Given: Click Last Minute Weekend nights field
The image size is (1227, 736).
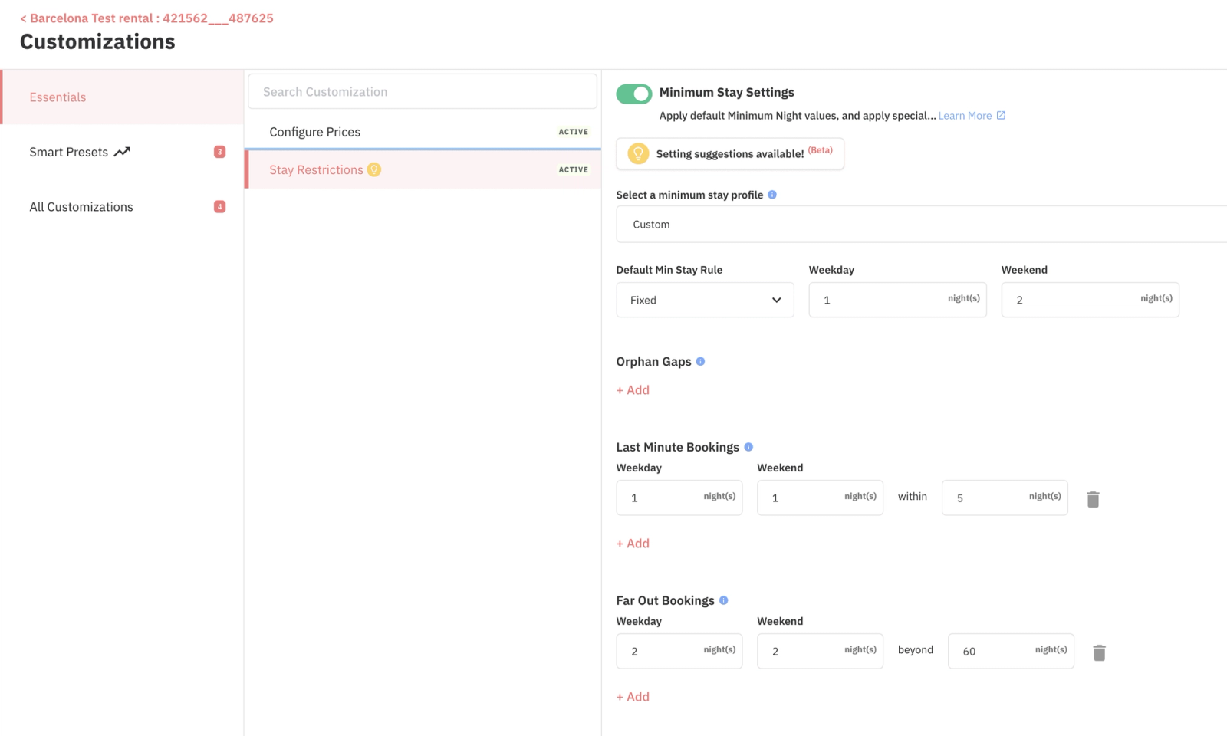Looking at the screenshot, I should (x=820, y=498).
